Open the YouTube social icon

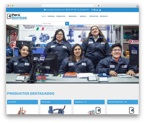100,10
